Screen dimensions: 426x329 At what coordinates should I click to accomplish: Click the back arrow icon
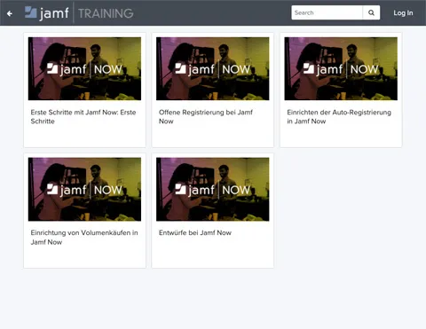coord(10,13)
